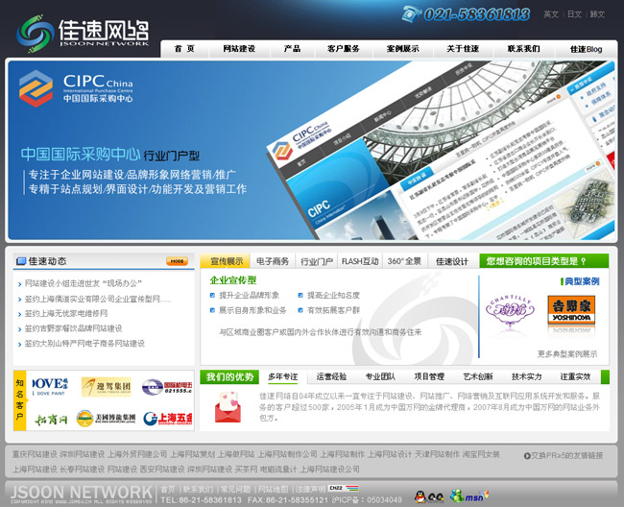
Task: Open the 网站地图 footer link
Action: [273, 489]
